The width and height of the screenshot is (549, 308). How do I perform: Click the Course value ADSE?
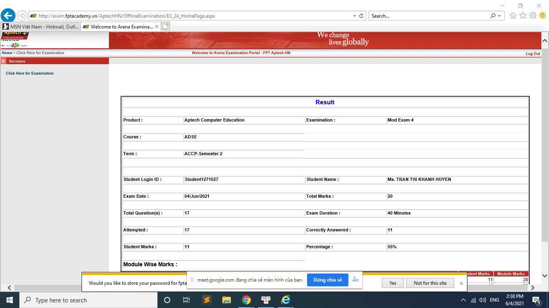(x=191, y=137)
